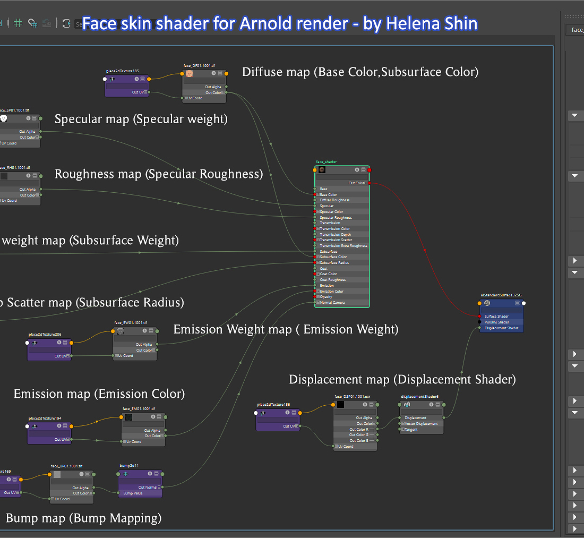The image size is (584, 538).
Task: Click the place2dTexture206 node icon
Action: tap(35, 343)
